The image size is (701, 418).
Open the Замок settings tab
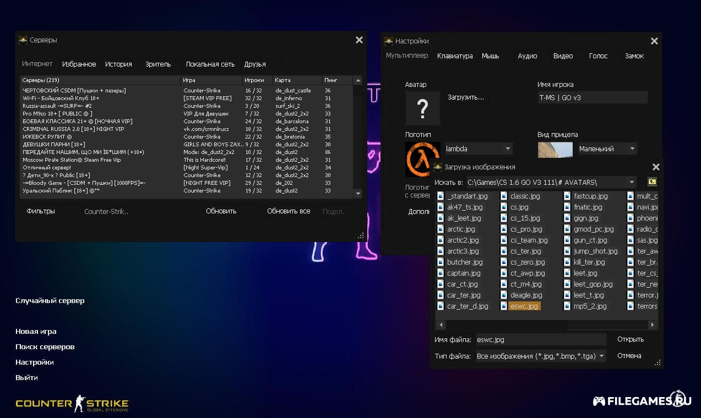coord(634,56)
